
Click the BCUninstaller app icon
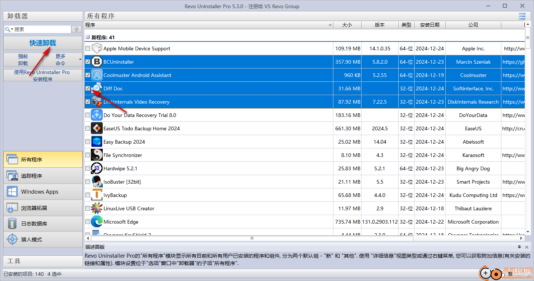[x=97, y=62]
